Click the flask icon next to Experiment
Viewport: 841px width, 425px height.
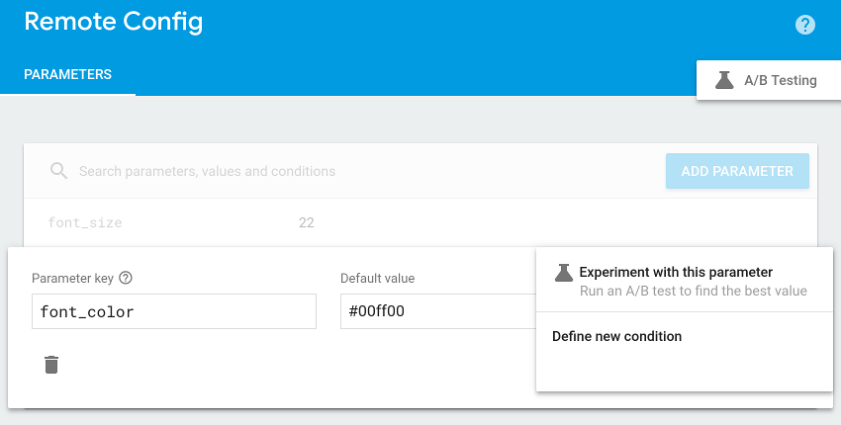[564, 273]
